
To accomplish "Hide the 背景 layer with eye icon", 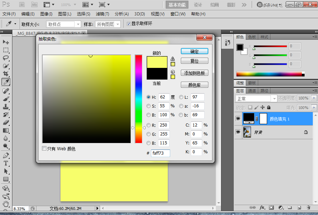I will click(238, 132).
